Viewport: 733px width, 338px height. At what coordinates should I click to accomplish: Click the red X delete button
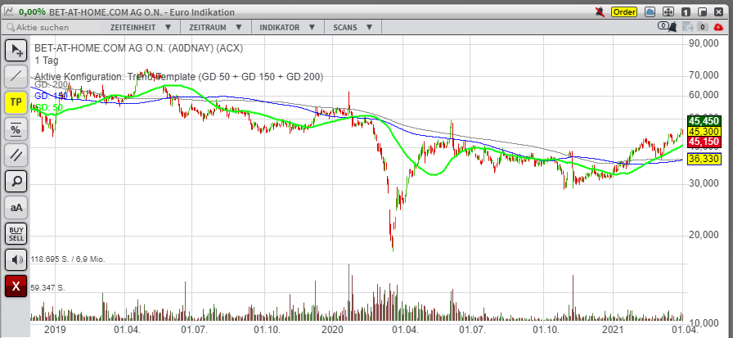[x=16, y=286]
